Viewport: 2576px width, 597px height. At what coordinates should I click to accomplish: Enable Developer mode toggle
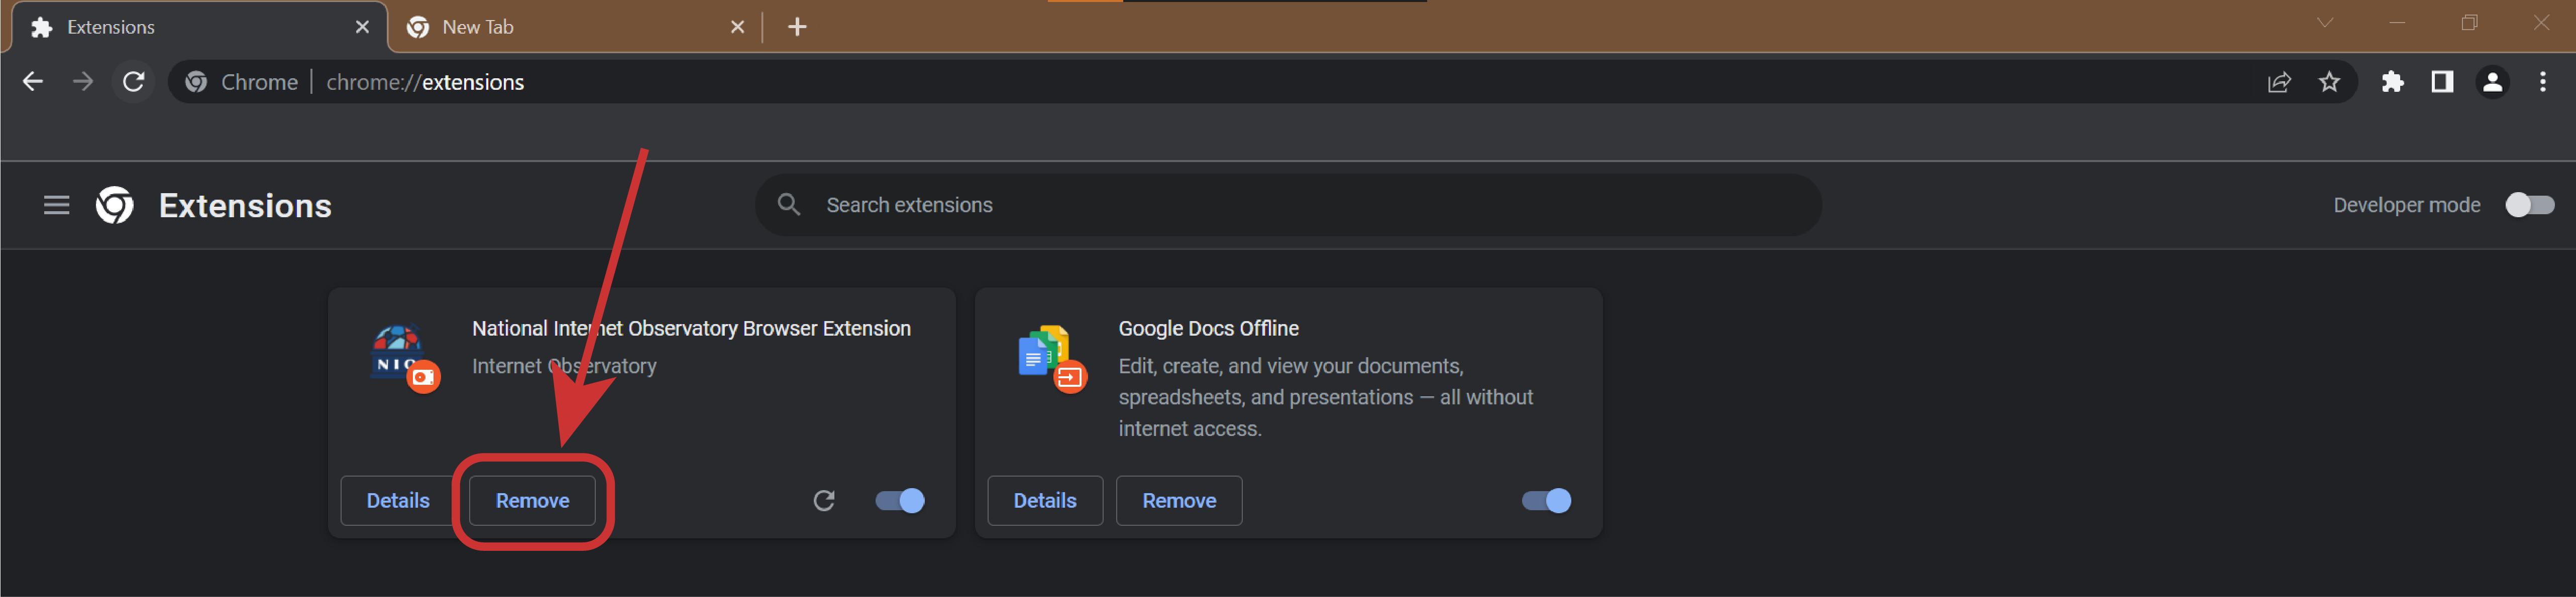(2529, 205)
